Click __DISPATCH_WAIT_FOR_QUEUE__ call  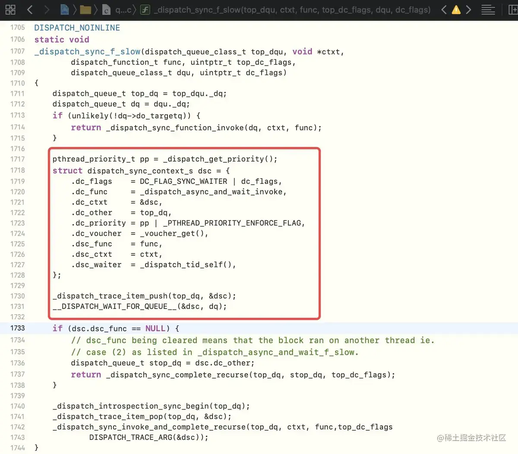(114, 306)
